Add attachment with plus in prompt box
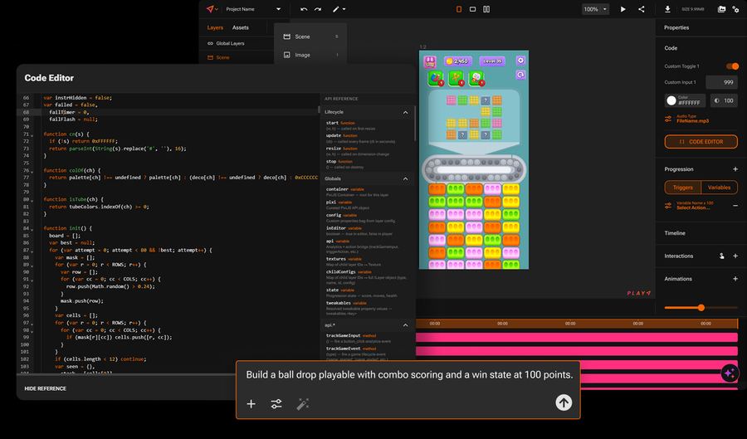Image resolution: width=747 pixels, height=439 pixels. [x=251, y=404]
